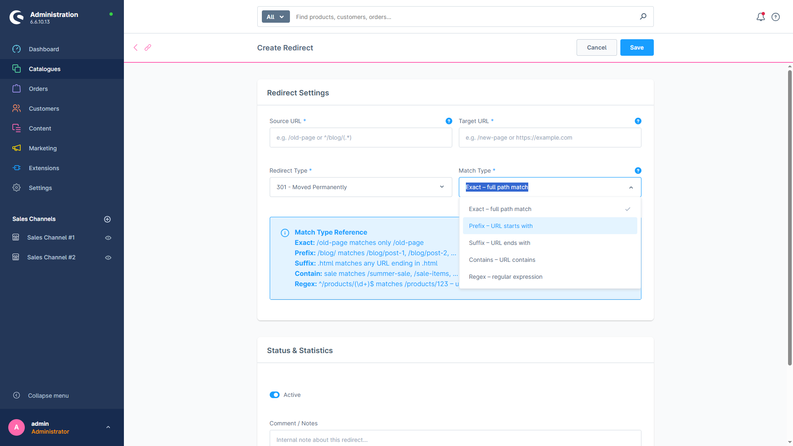Focus the Source URL input field
This screenshot has height=446, width=793.
click(x=361, y=138)
